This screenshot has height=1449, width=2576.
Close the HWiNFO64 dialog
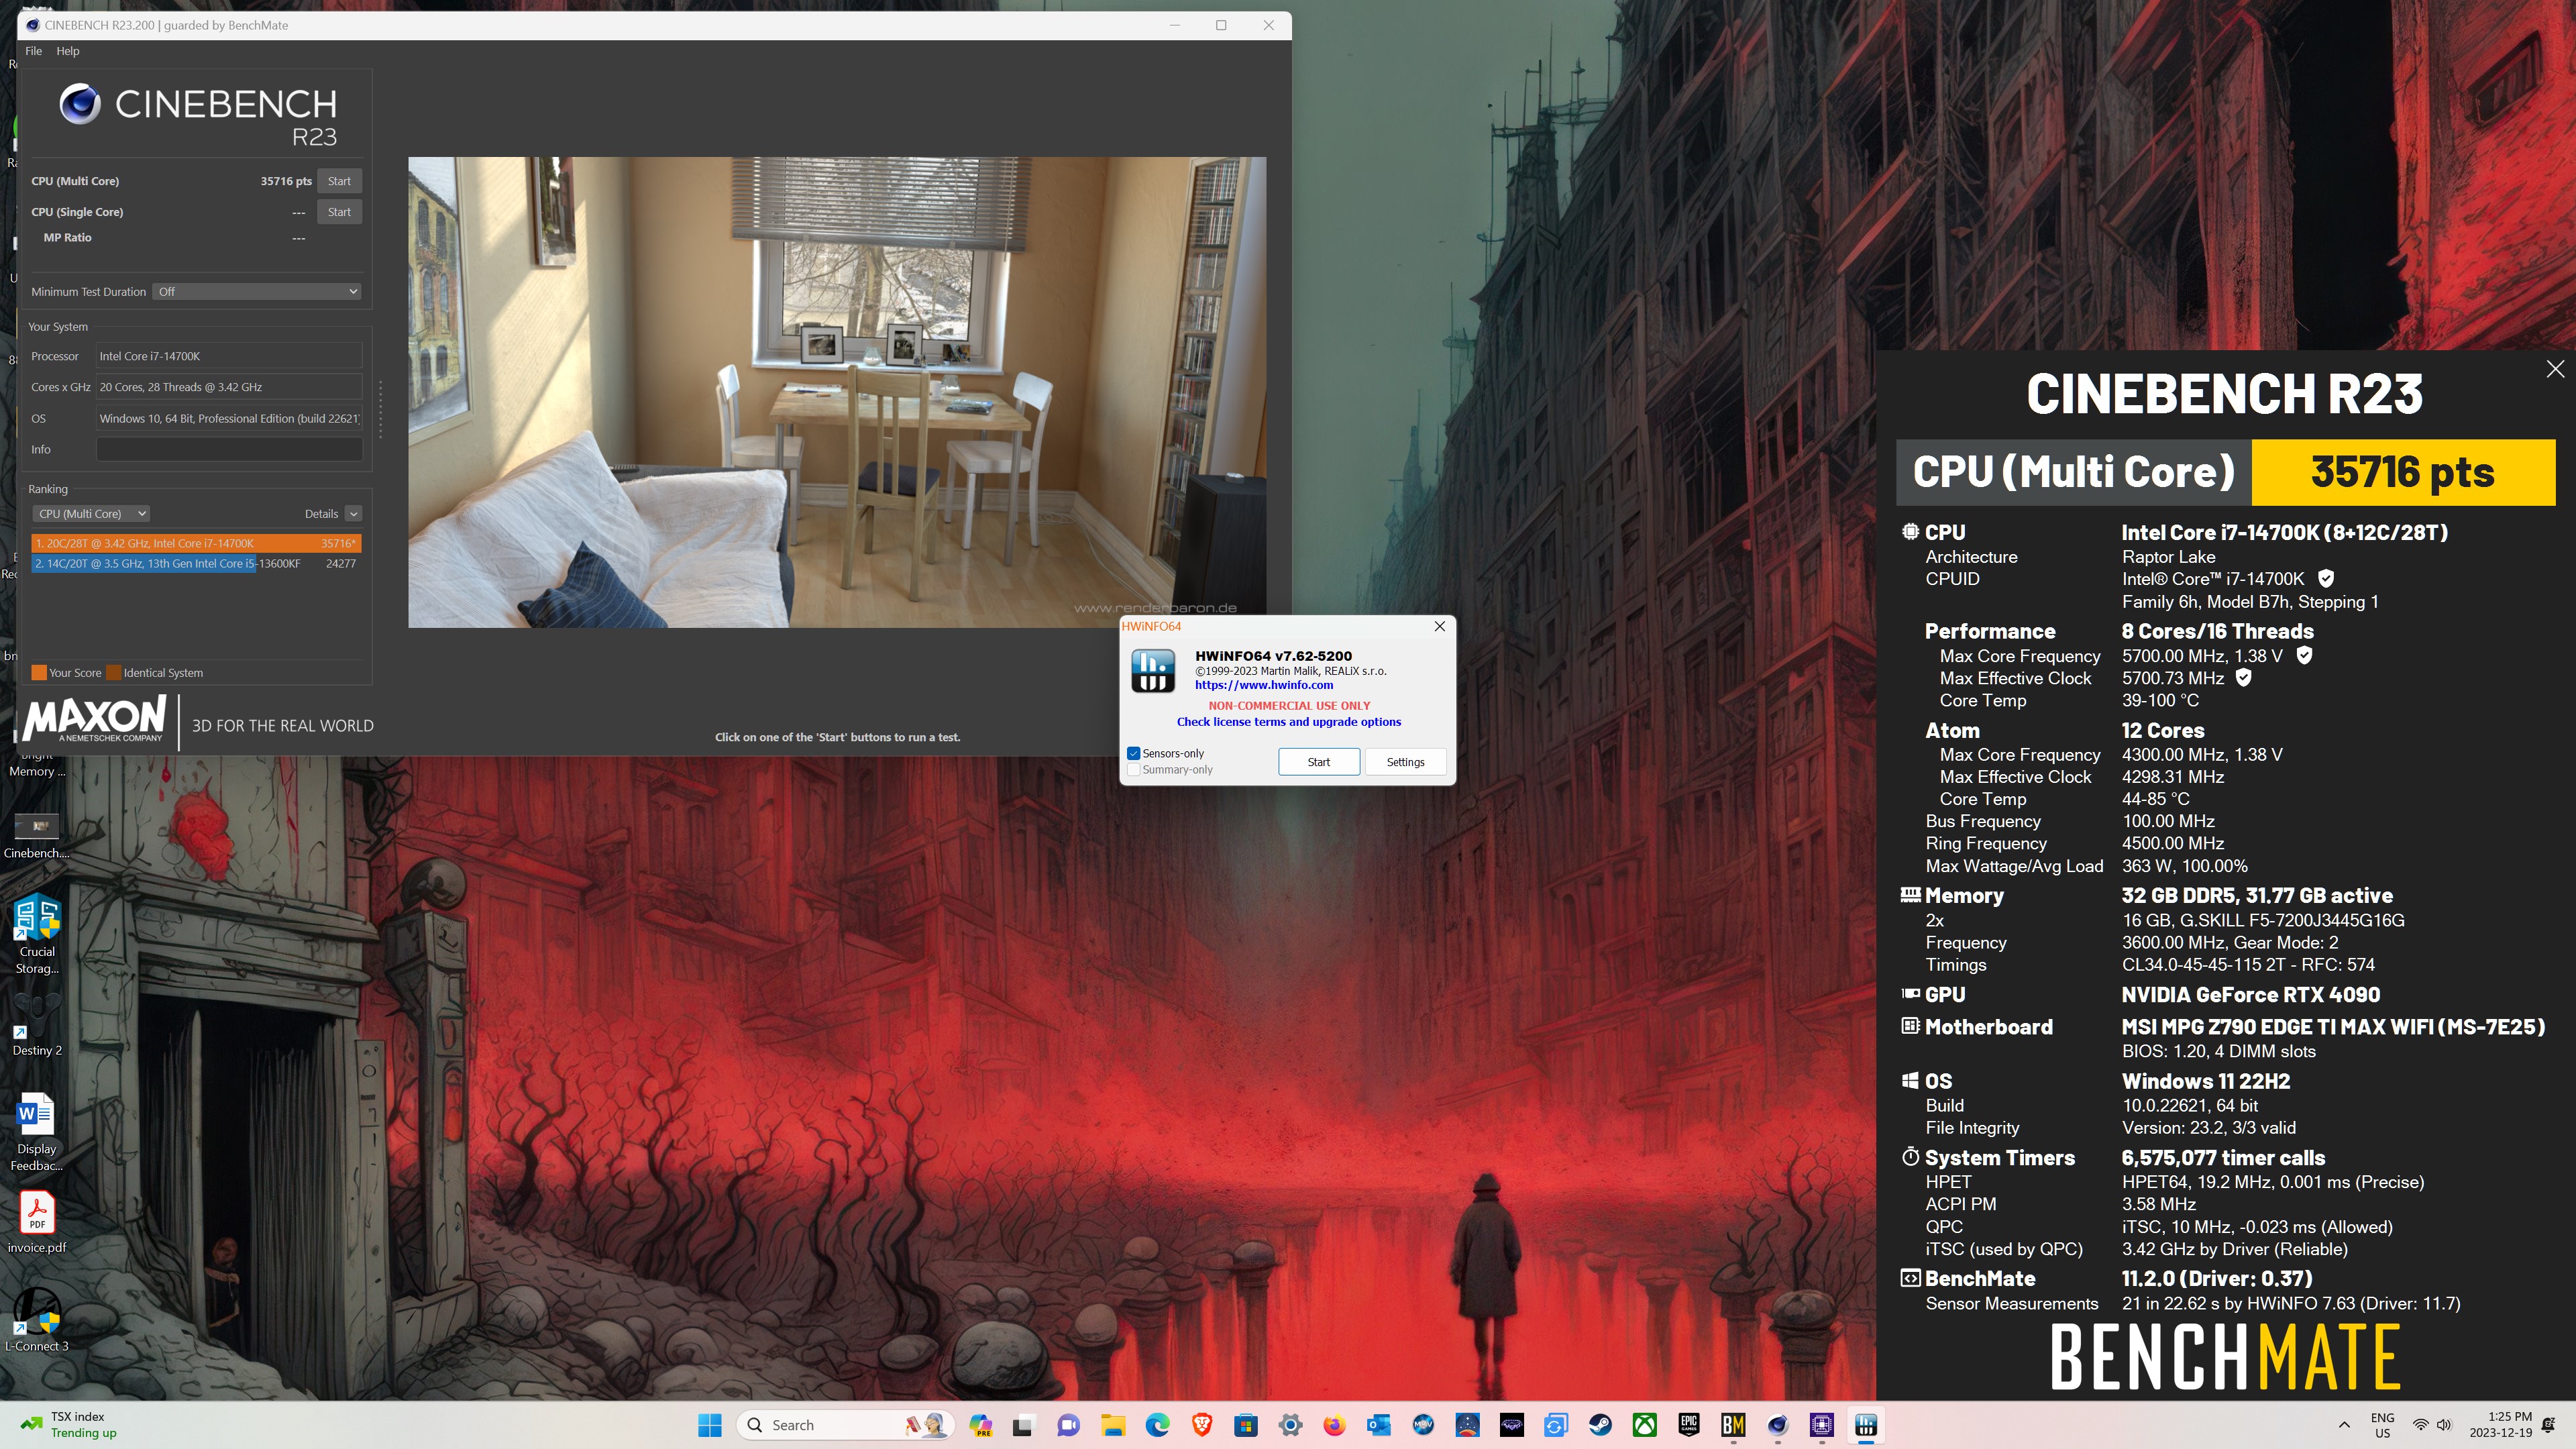pos(1439,626)
